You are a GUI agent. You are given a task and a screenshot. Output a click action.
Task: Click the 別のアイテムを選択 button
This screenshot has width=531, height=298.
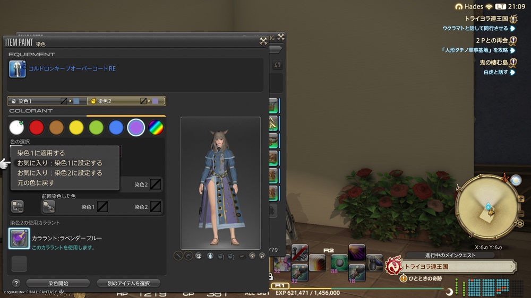[x=129, y=283]
